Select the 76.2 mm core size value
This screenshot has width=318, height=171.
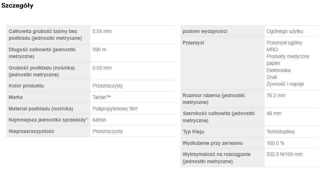click(x=276, y=95)
